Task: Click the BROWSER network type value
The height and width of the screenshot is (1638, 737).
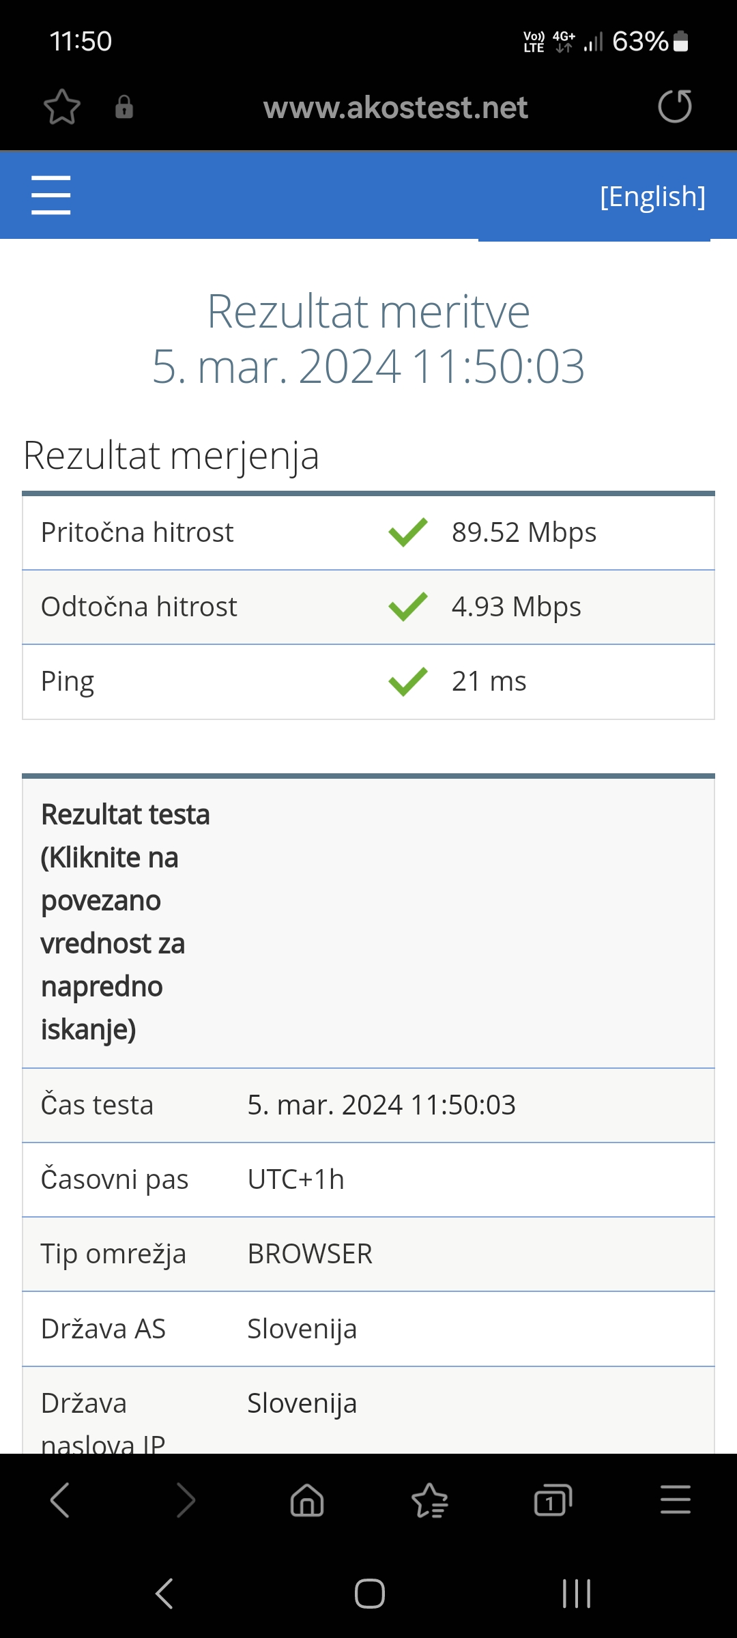Action: pos(310,1254)
